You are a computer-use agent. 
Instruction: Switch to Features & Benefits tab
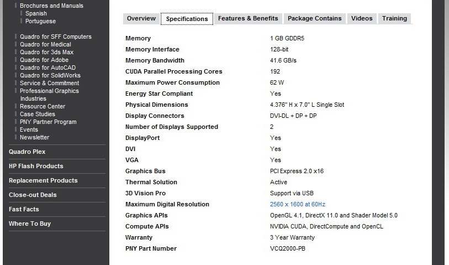point(248,18)
